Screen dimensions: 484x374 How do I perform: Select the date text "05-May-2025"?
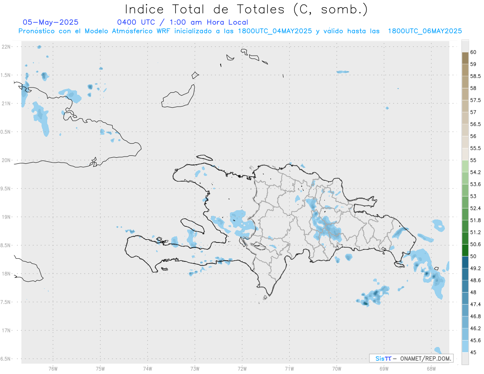(x=50, y=22)
